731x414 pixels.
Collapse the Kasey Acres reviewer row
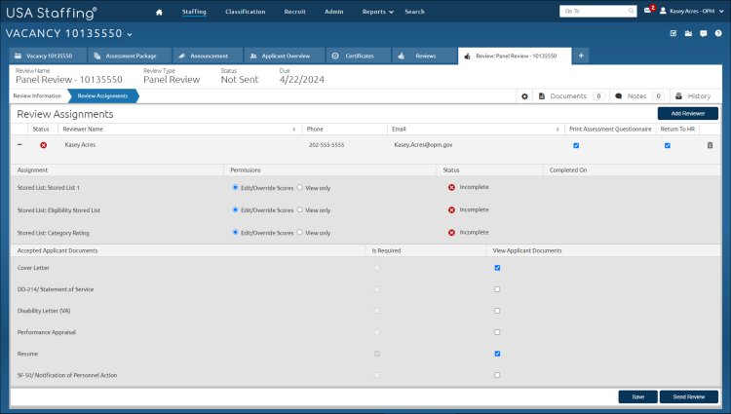pyautogui.click(x=19, y=145)
